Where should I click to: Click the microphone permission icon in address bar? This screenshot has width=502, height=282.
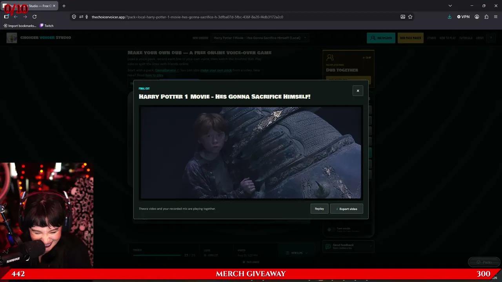[x=87, y=17]
